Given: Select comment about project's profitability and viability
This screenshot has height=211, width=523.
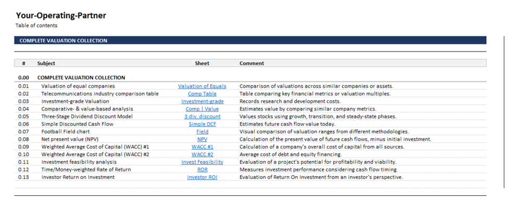Looking at the screenshot, I should coord(318,162).
